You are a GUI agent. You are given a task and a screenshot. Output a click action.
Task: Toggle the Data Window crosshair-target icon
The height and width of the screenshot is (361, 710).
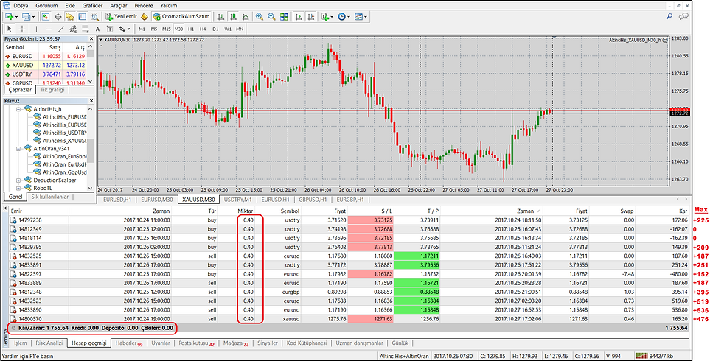click(58, 17)
